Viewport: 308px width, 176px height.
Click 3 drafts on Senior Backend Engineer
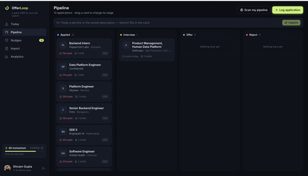[x=81, y=118]
